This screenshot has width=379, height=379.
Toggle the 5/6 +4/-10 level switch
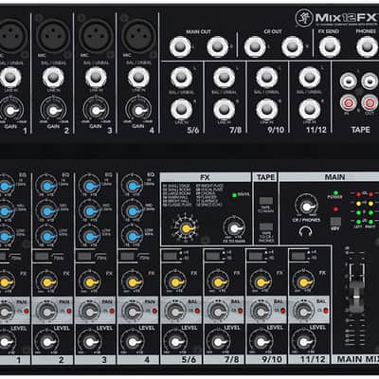(x=170, y=256)
